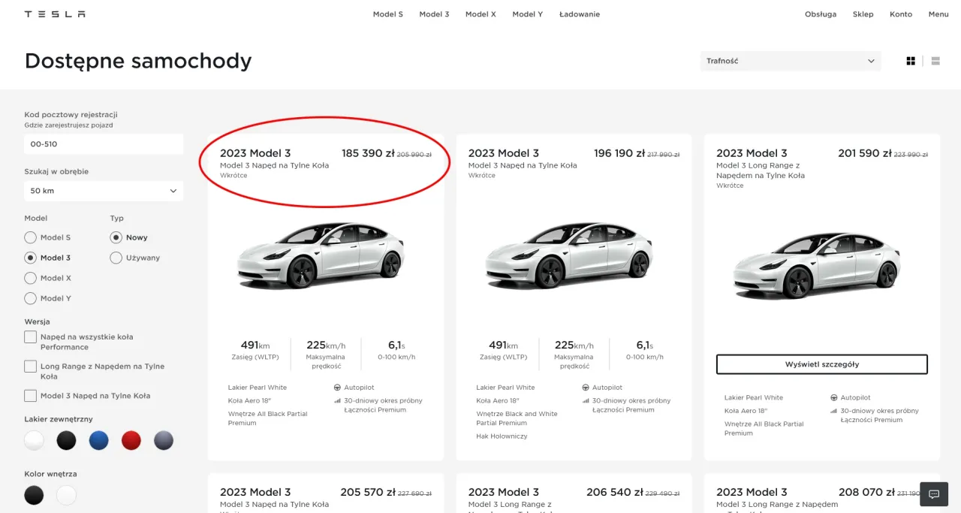Enable the Long Range z Napędem checkbox
Screen dimensions: 961x513
point(30,366)
